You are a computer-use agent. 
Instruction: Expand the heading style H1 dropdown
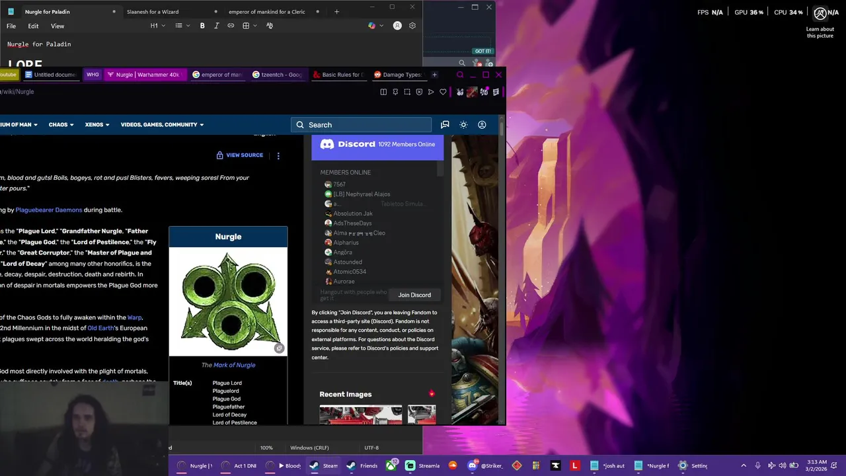tap(157, 26)
